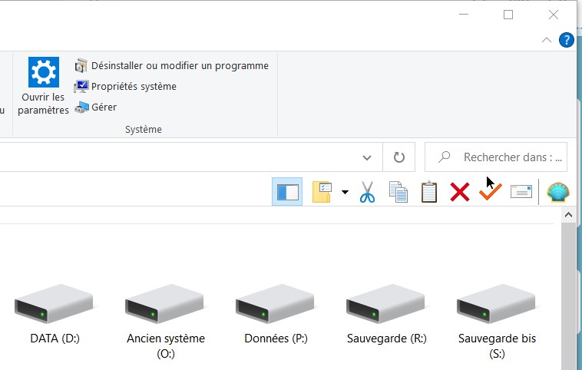Toggle the navigation pane button
Screen dimensions: 582x370
pyautogui.click(x=287, y=192)
